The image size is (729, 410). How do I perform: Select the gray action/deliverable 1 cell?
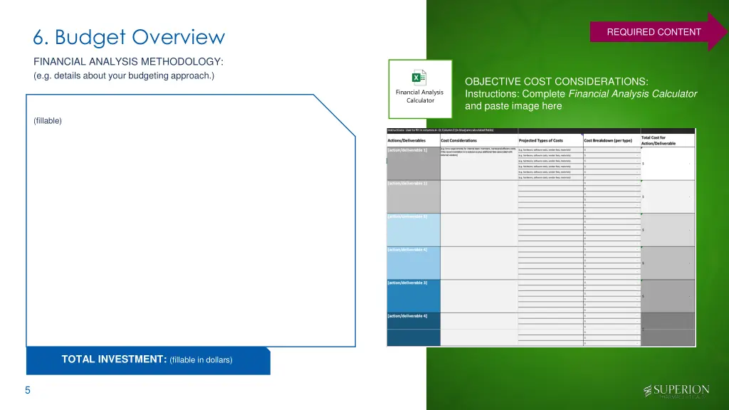point(413,164)
